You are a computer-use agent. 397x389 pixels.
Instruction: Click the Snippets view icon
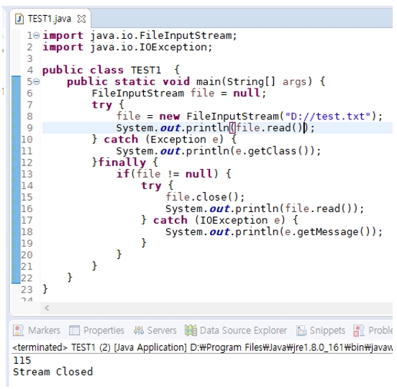(x=301, y=330)
